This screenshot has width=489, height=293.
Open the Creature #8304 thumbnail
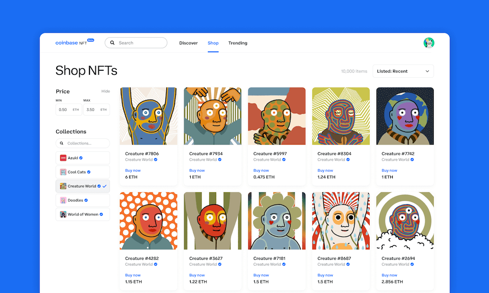point(341,116)
